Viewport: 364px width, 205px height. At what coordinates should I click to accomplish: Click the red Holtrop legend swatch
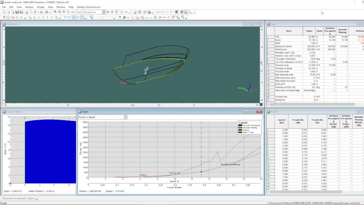click(x=240, y=130)
